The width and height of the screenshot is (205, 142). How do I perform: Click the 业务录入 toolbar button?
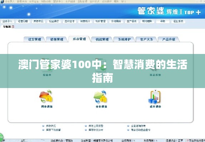7,21
